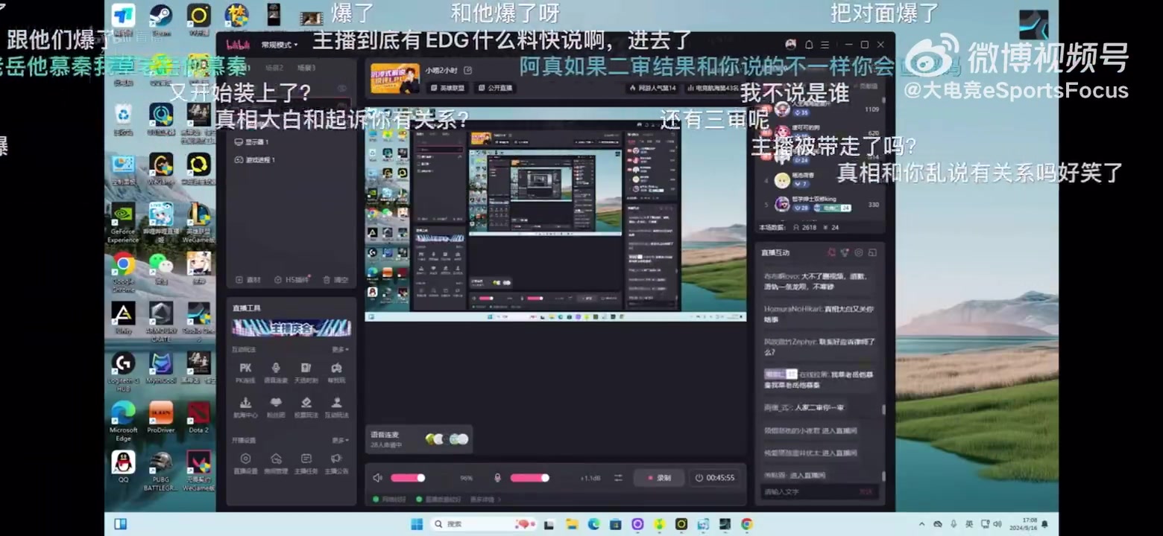Open File Explorer from the taskbar

(571, 524)
